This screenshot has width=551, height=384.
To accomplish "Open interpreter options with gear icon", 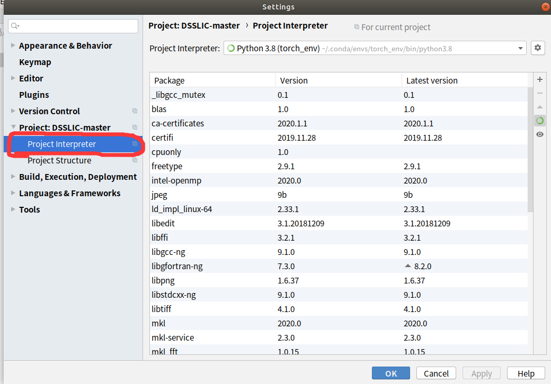I will tap(538, 48).
